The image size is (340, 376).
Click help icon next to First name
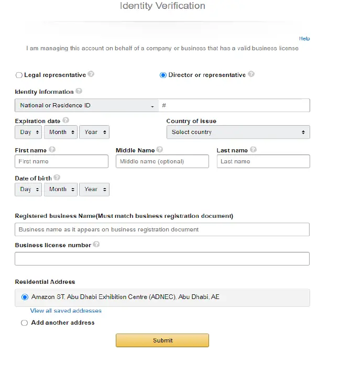click(52, 150)
